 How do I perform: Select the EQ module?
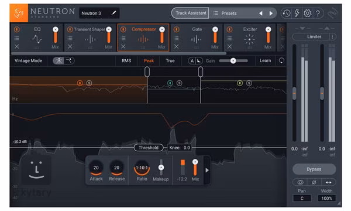(37, 38)
